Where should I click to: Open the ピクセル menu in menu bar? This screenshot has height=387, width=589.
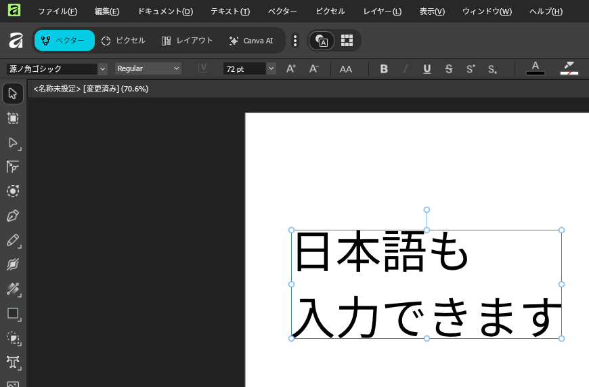pos(330,12)
